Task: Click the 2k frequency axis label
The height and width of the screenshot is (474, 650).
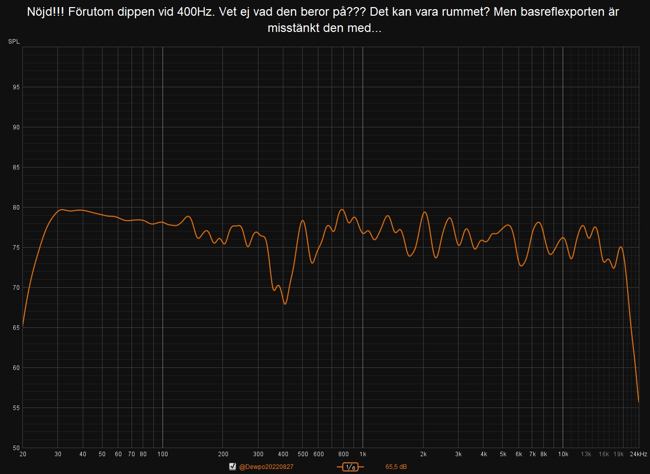Action: pyautogui.click(x=423, y=454)
